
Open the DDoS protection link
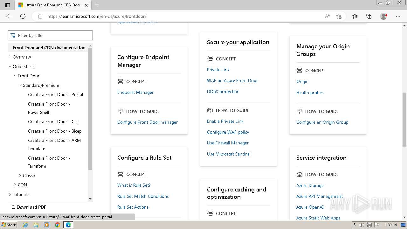pos(223,92)
